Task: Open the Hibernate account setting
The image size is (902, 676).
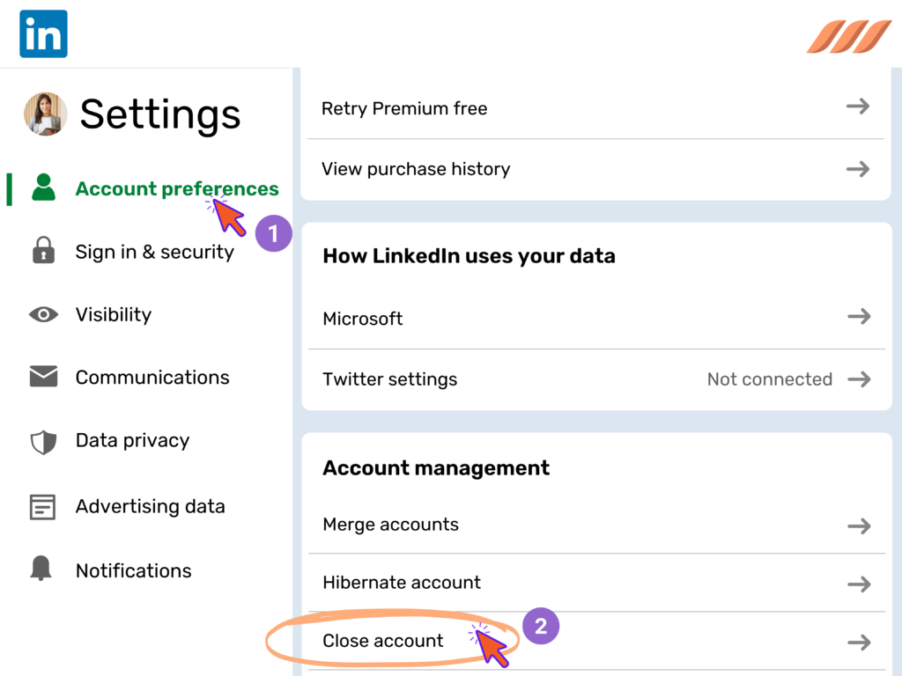Action: click(x=402, y=583)
